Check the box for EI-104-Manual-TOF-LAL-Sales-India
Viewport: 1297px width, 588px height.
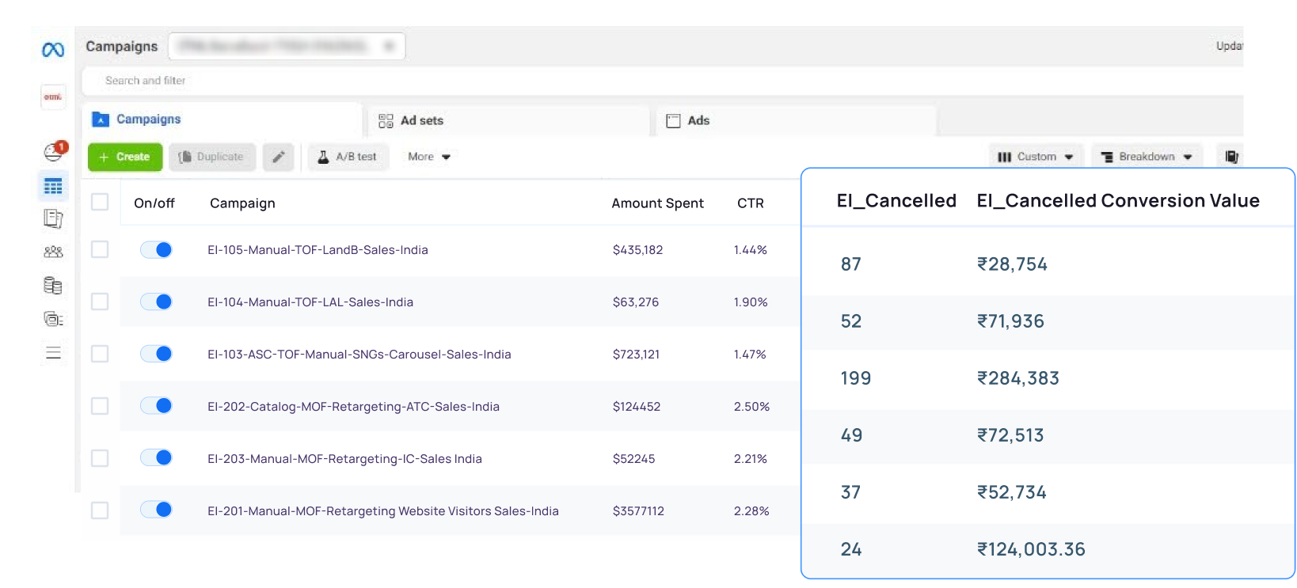pos(100,302)
